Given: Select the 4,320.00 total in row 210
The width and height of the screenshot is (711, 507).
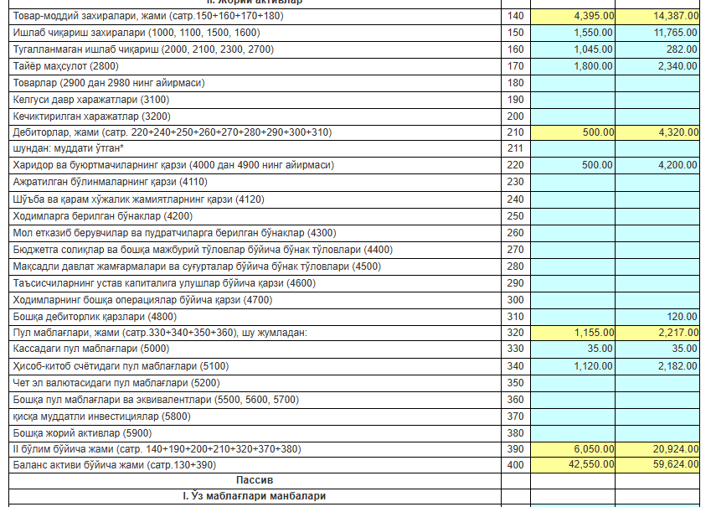Looking at the screenshot, I should pos(657,132).
